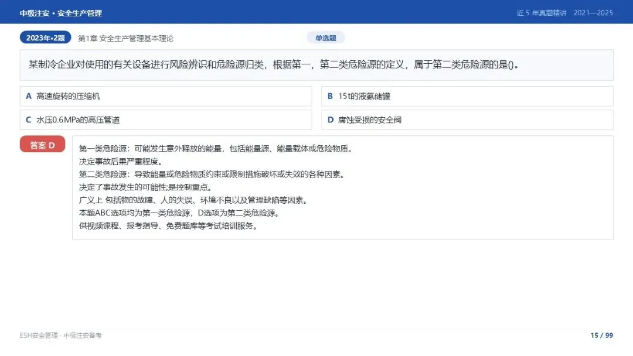633x356 pixels.
Task: Select option D 腐蚀受损的安全阀
Action: tap(467, 120)
